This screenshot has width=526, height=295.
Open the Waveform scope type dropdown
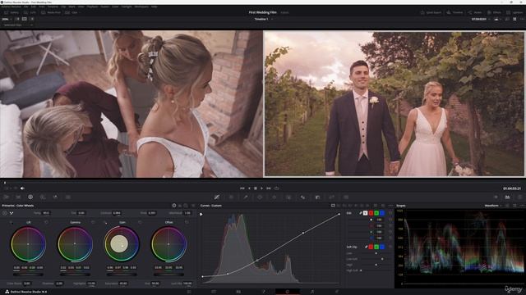tap(493, 206)
